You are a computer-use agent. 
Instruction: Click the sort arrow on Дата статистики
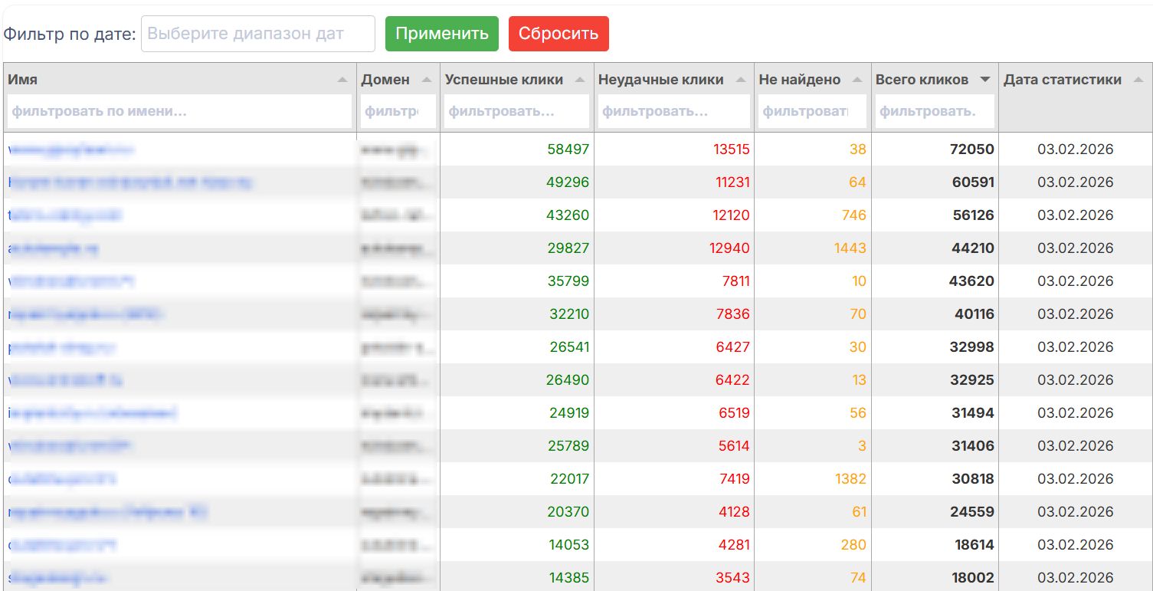coord(1138,79)
